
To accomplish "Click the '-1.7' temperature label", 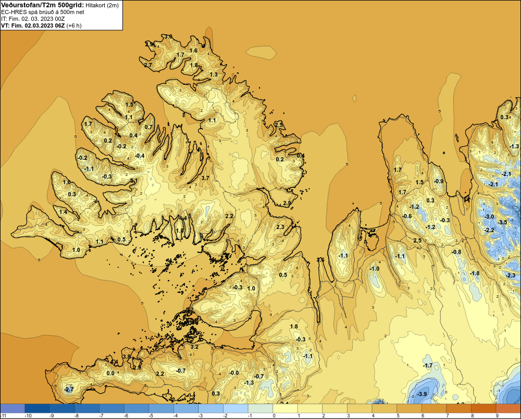I will click(x=428, y=365).
